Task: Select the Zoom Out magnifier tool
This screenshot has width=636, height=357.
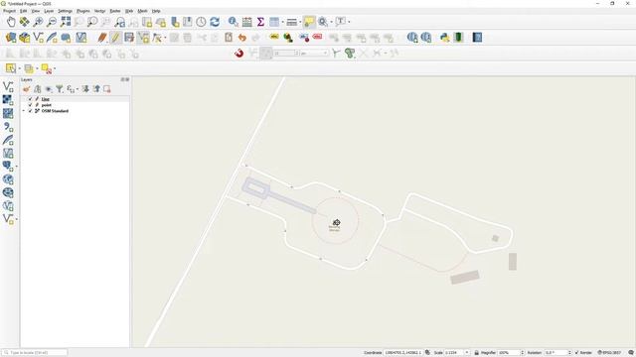Action: [x=52, y=22]
